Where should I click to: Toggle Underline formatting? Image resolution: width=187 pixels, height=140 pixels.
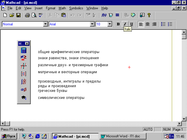(131, 24)
